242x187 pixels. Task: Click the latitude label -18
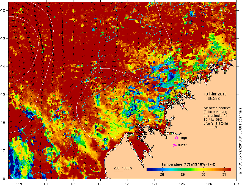click(3, 179)
